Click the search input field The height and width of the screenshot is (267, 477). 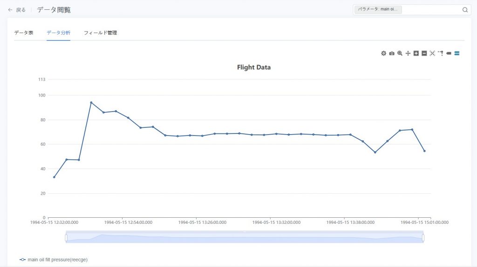[x=431, y=10]
